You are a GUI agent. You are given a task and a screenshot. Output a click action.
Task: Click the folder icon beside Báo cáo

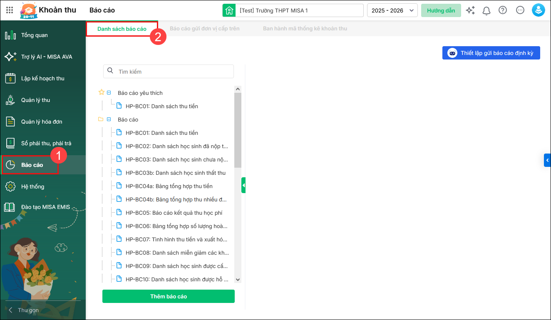tap(100, 119)
